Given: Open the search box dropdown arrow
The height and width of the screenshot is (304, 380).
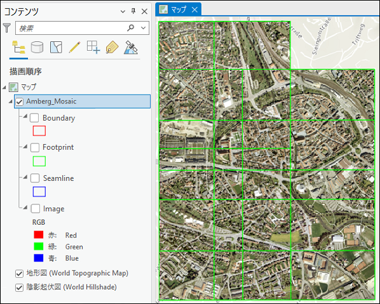Looking at the screenshot, I should coord(143,28).
